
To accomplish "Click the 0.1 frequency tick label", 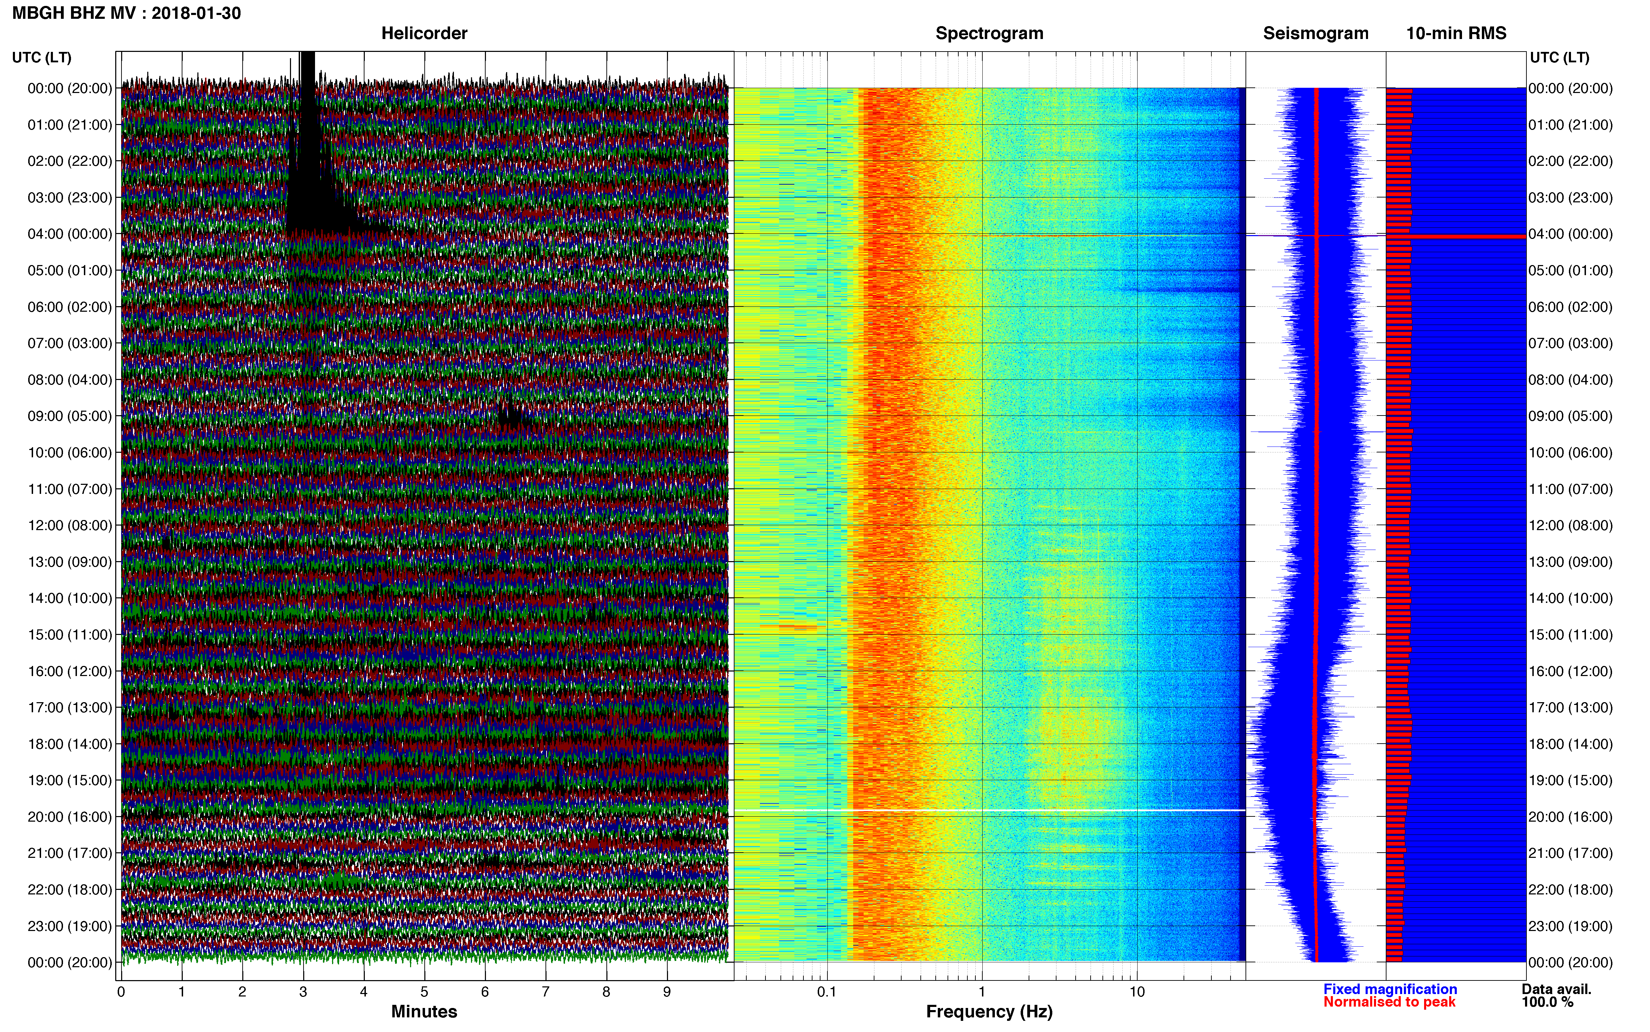I will [827, 992].
